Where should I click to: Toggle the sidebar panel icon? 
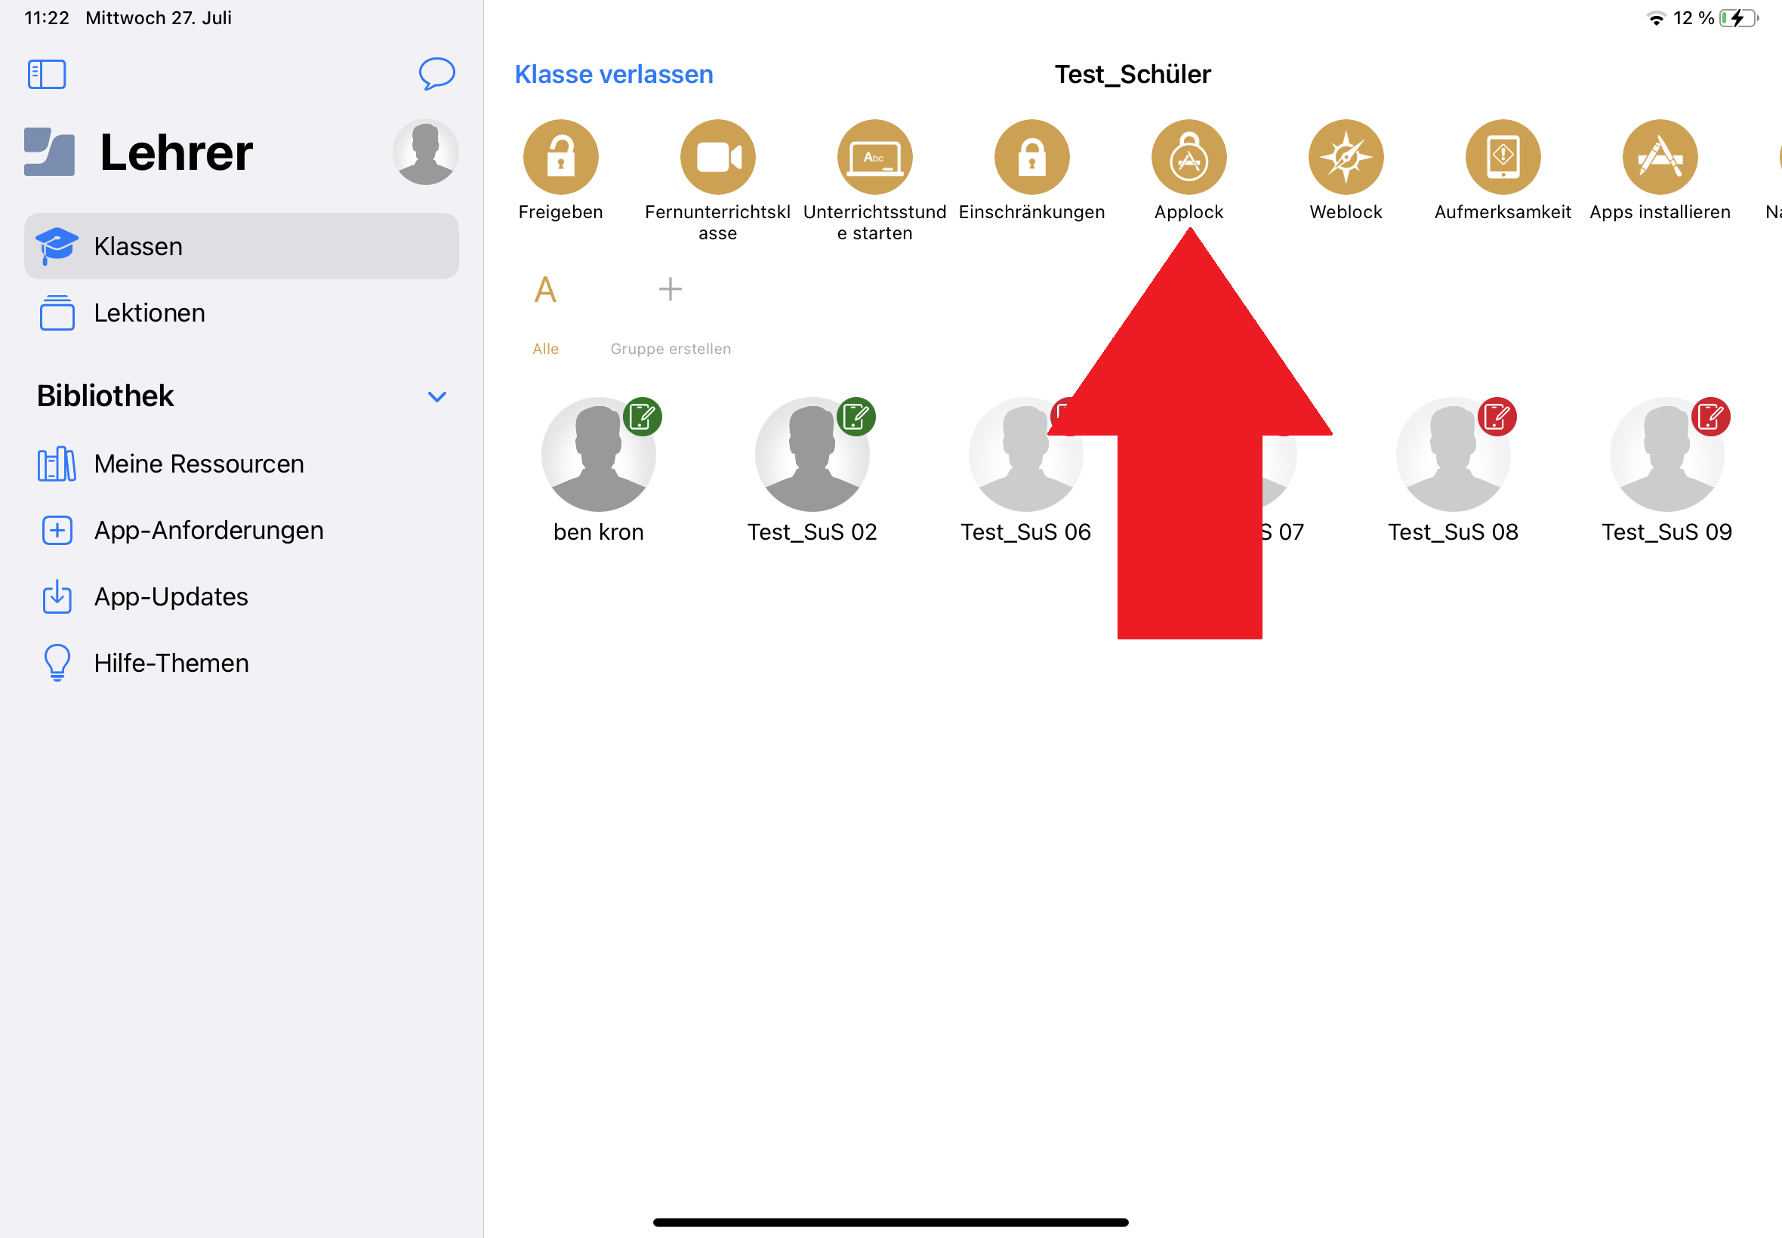click(x=47, y=75)
